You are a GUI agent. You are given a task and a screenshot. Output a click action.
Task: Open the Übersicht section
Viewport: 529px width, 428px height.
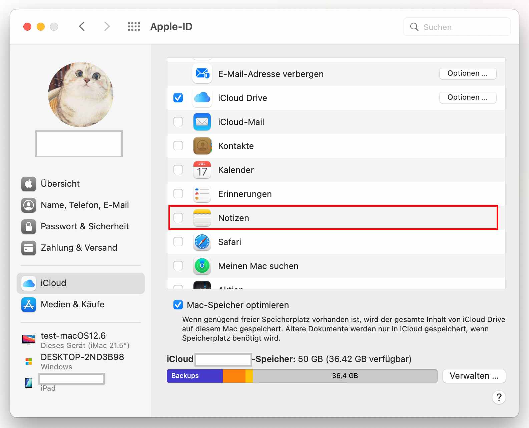click(x=81, y=184)
